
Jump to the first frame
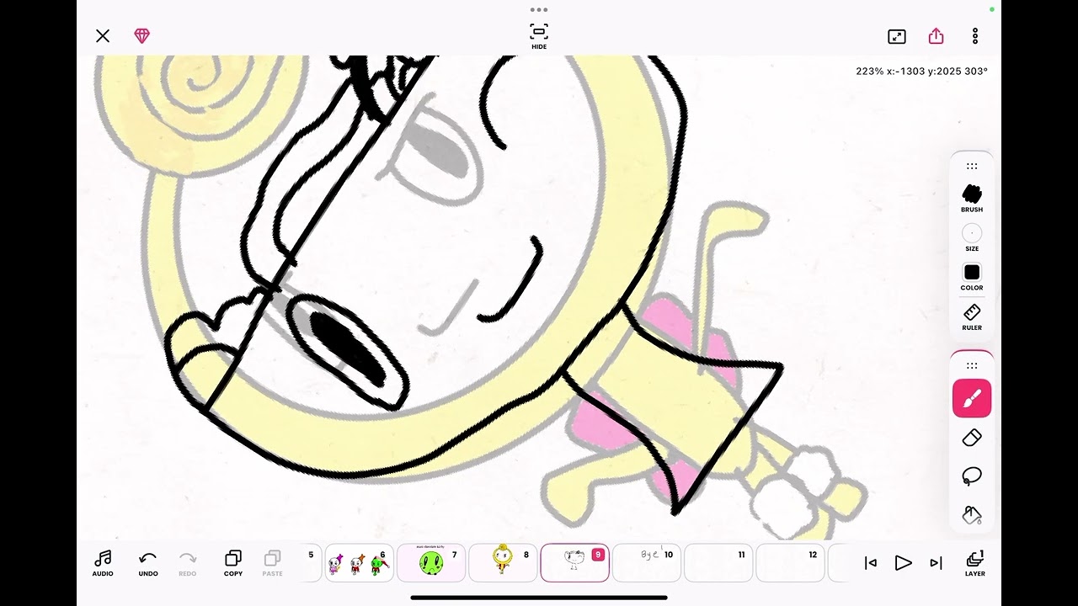tap(871, 563)
